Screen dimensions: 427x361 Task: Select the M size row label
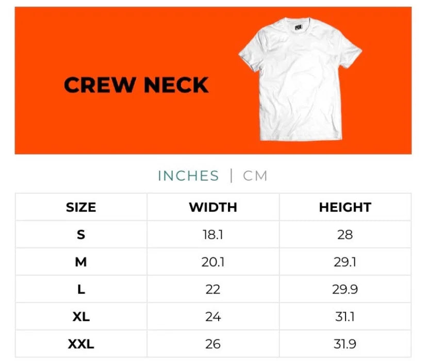81,262
